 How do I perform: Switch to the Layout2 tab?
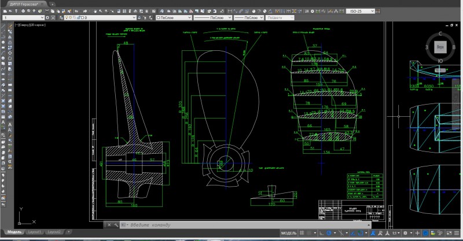coord(54,232)
